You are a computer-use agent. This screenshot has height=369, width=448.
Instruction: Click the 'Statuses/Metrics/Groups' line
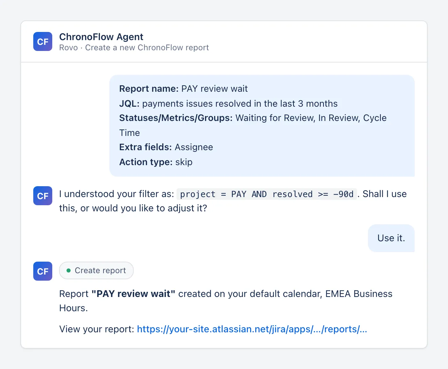(253, 125)
